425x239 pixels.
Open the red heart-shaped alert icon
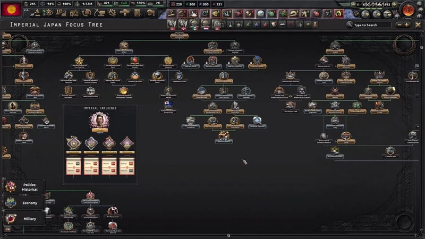click(316, 13)
